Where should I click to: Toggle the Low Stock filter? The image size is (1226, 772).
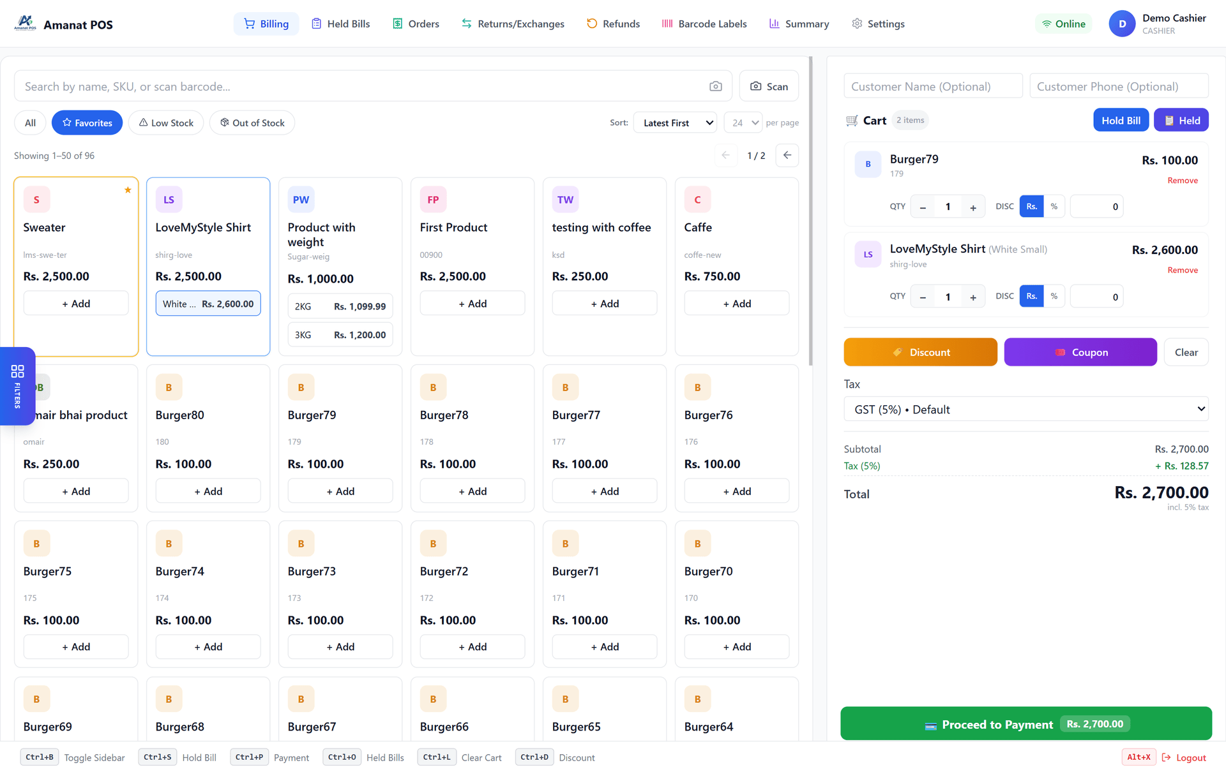click(x=166, y=122)
